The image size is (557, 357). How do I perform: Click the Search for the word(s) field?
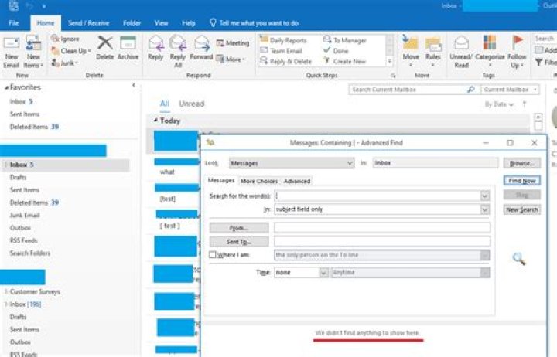(378, 195)
